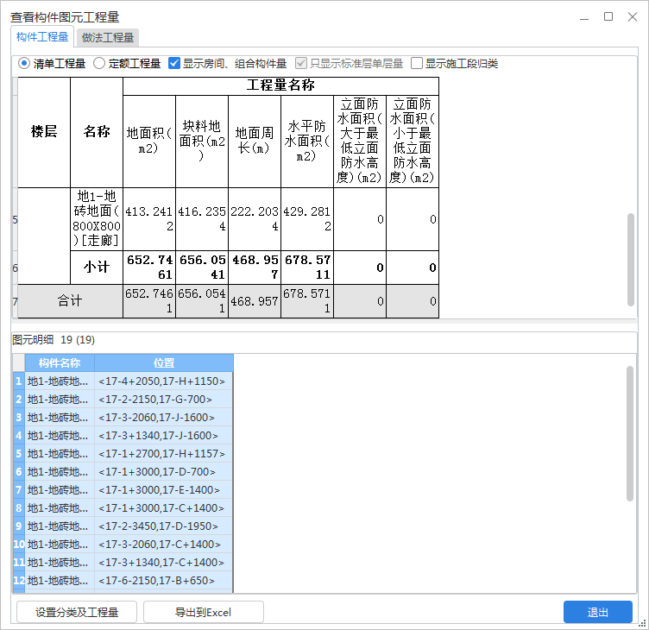Click the cell value 429.2812
This screenshot has width=649, height=630.
click(x=307, y=219)
